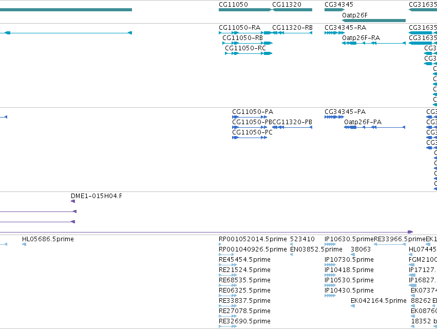Select the Oatp26F gene bar
Screen dimensions: 437x329
374,21
